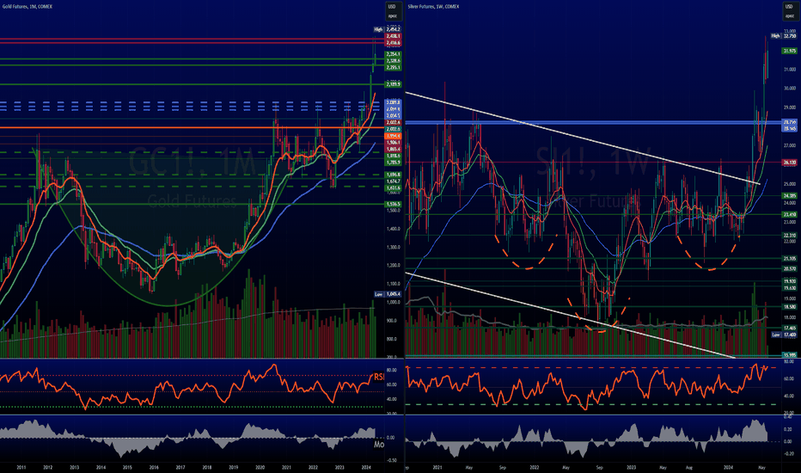Screen dimensions: 801x473
Task: Select the Low 1,045.4 label on gold chart
Action: [388, 294]
